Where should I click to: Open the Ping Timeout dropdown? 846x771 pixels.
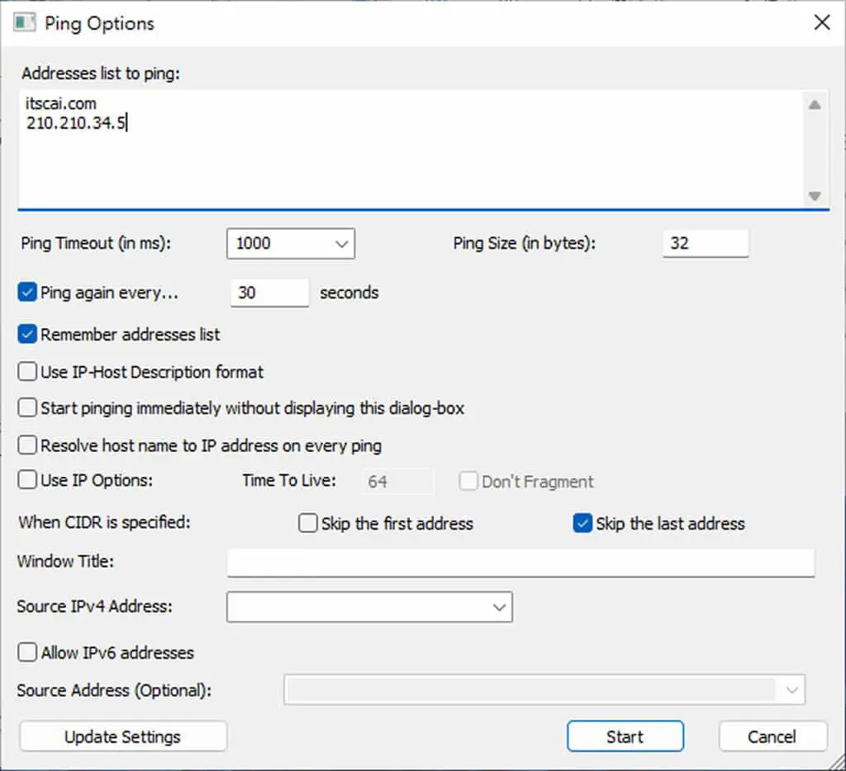(x=291, y=243)
